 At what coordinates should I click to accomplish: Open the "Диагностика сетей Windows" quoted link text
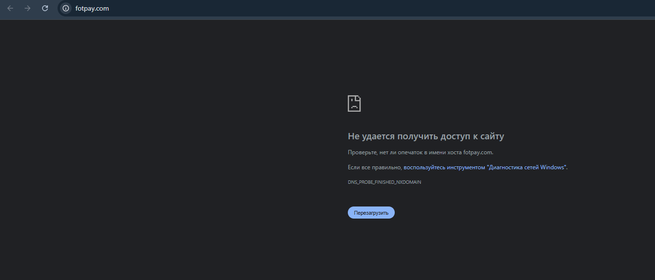pyautogui.click(x=526, y=167)
